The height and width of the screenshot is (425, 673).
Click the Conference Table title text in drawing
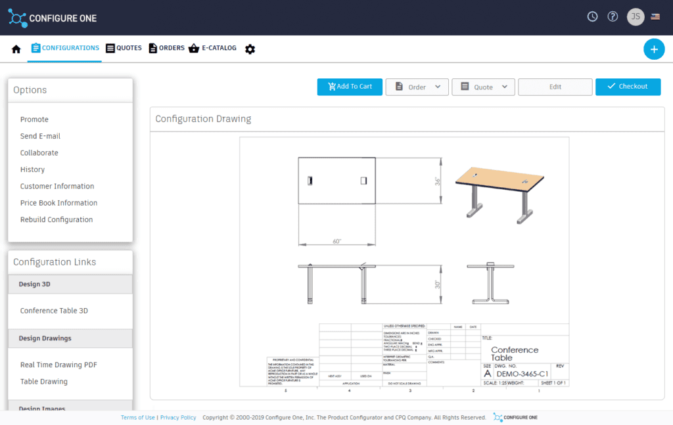(515, 354)
